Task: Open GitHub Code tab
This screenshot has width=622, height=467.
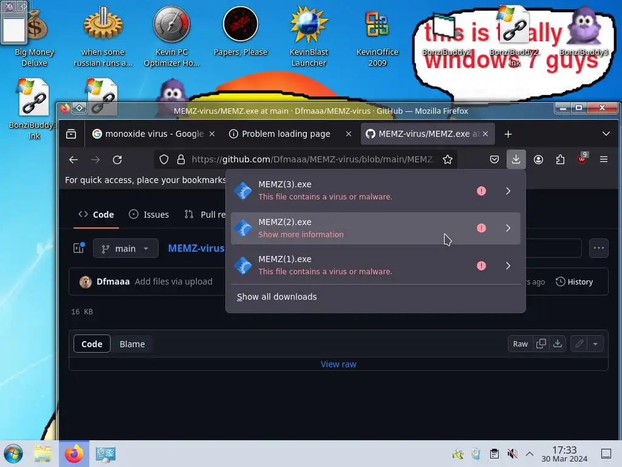Action: [96, 215]
